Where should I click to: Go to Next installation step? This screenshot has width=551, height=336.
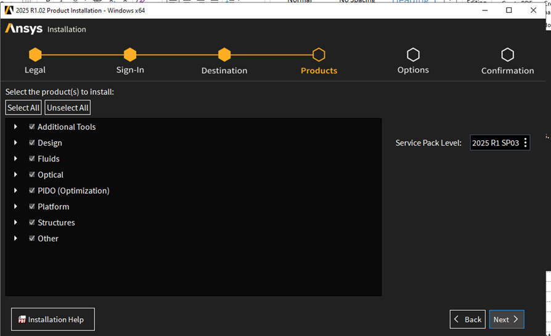tap(507, 319)
